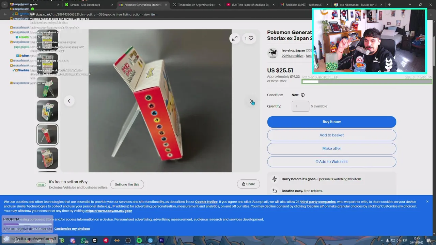436x245 pixels.
Task: Open the network tray icon
Action: click(393, 241)
